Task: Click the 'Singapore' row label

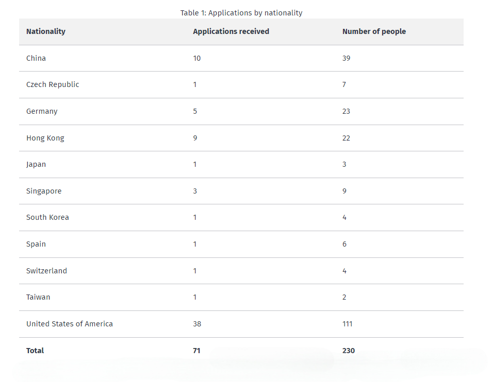Action: point(44,191)
